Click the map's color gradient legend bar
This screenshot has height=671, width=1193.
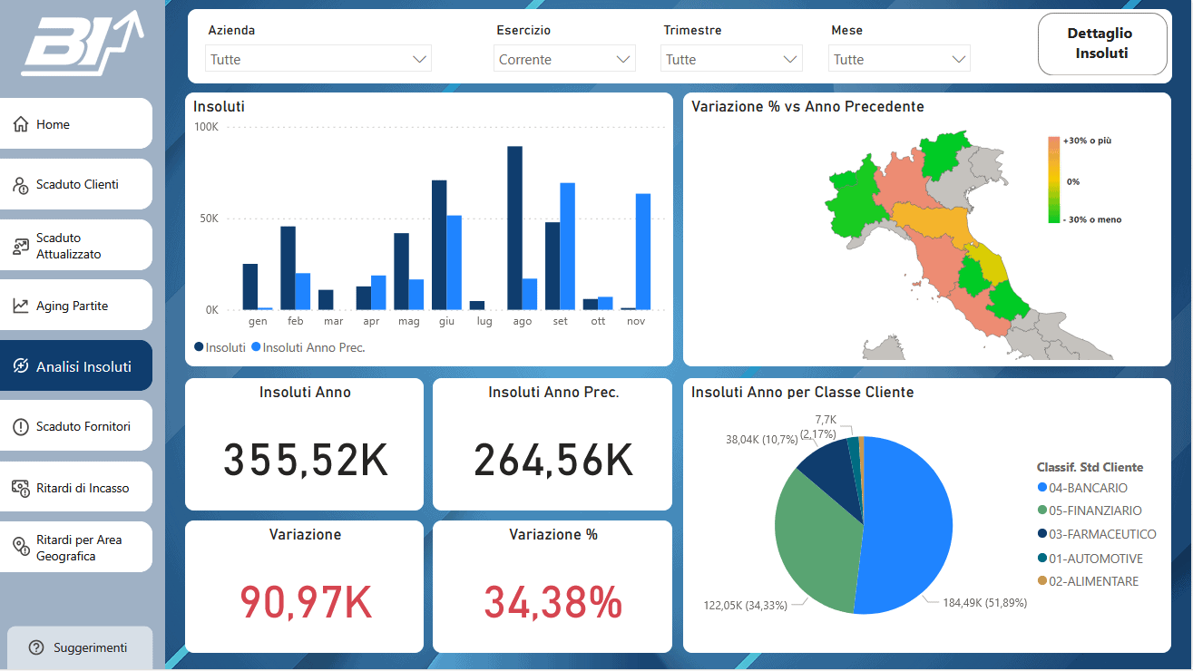click(x=1054, y=180)
